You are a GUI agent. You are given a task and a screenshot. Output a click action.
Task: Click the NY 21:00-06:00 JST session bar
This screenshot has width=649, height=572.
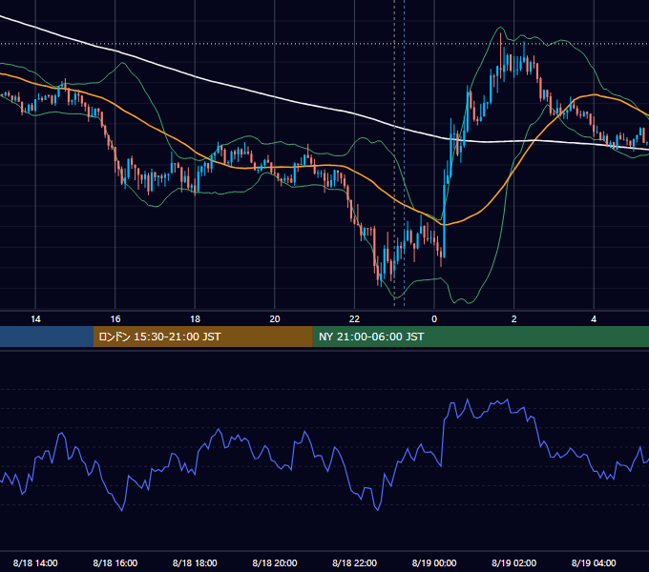point(480,337)
